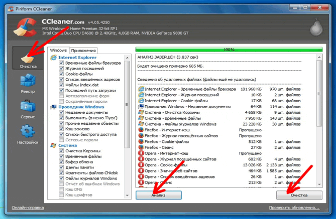Toggle Кэш эскизов checkbox
Image resolution: width=336 pixels, height=219 pixels.
(x=61, y=129)
